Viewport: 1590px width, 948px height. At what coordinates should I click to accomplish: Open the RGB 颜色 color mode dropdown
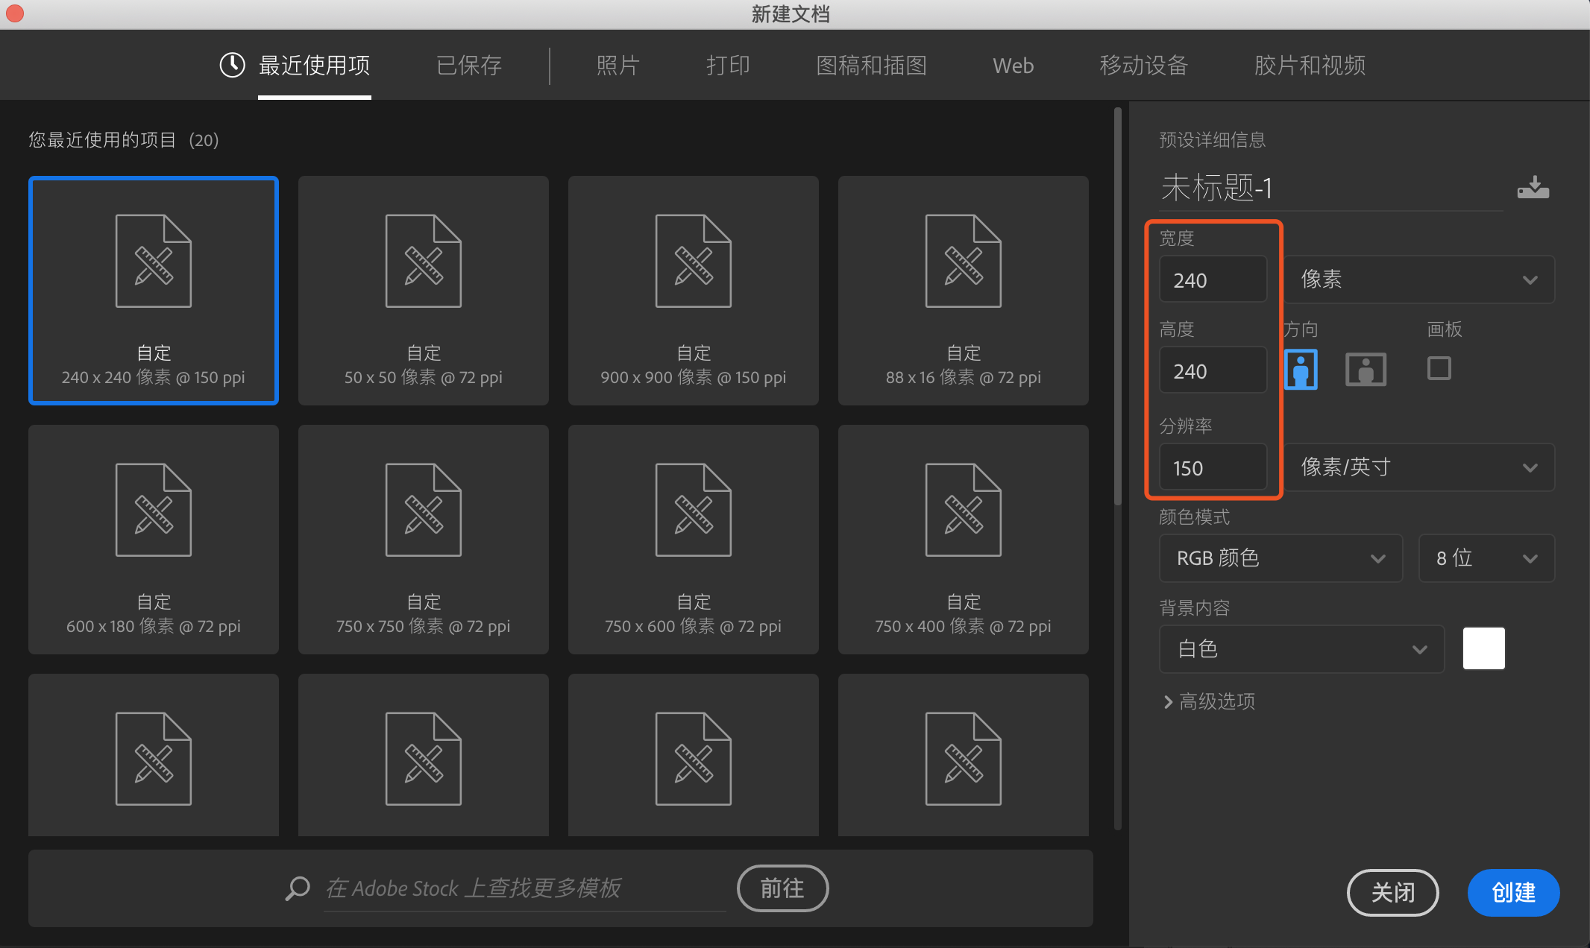pyautogui.click(x=1281, y=558)
